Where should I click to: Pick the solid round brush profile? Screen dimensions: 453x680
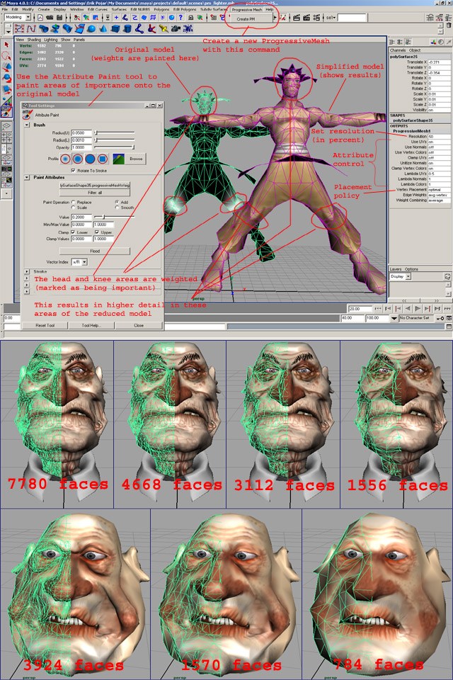90,159
